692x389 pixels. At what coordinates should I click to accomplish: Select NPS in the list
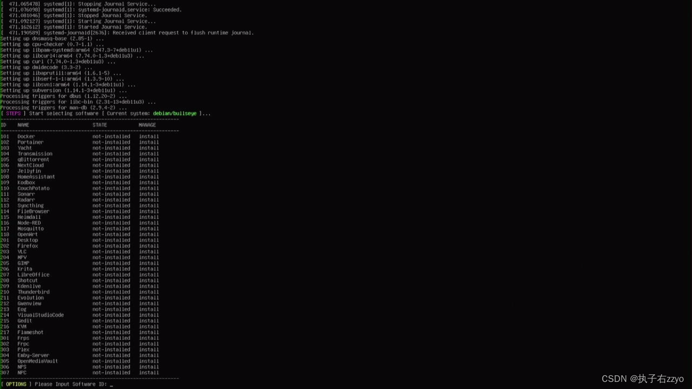point(22,367)
